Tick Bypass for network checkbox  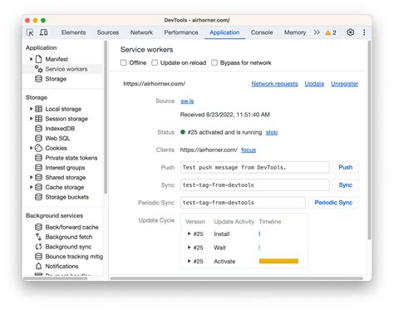[214, 63]
